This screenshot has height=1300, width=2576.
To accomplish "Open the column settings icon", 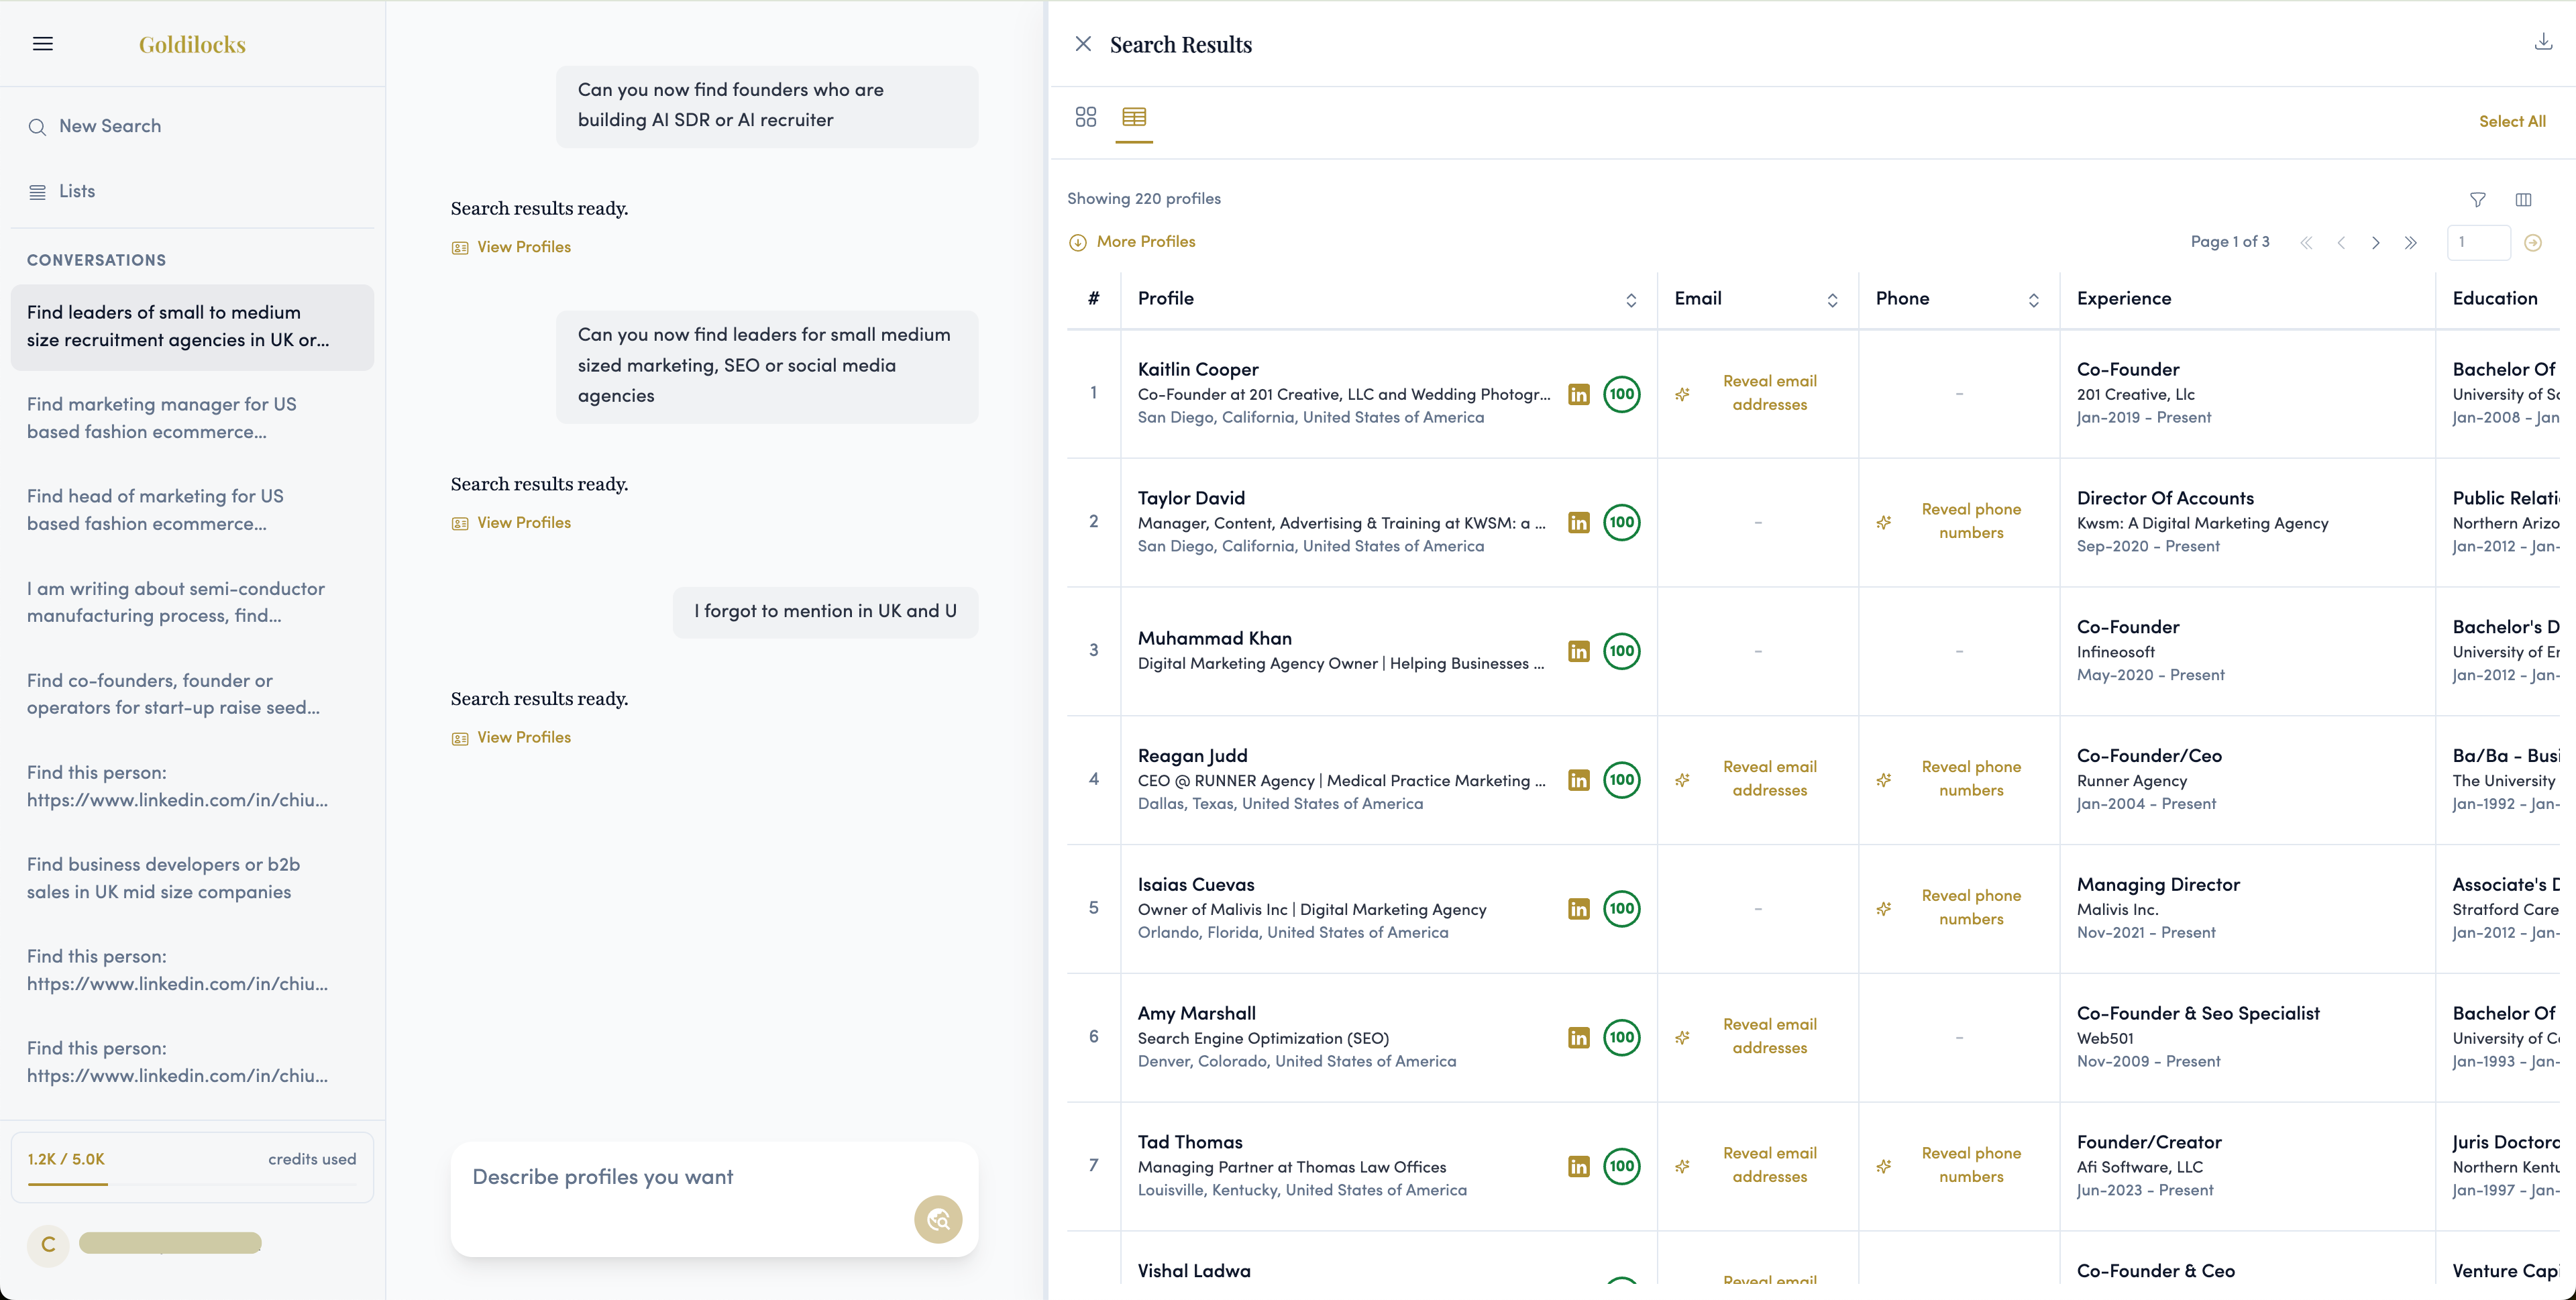I will [x=2524, y=200].
